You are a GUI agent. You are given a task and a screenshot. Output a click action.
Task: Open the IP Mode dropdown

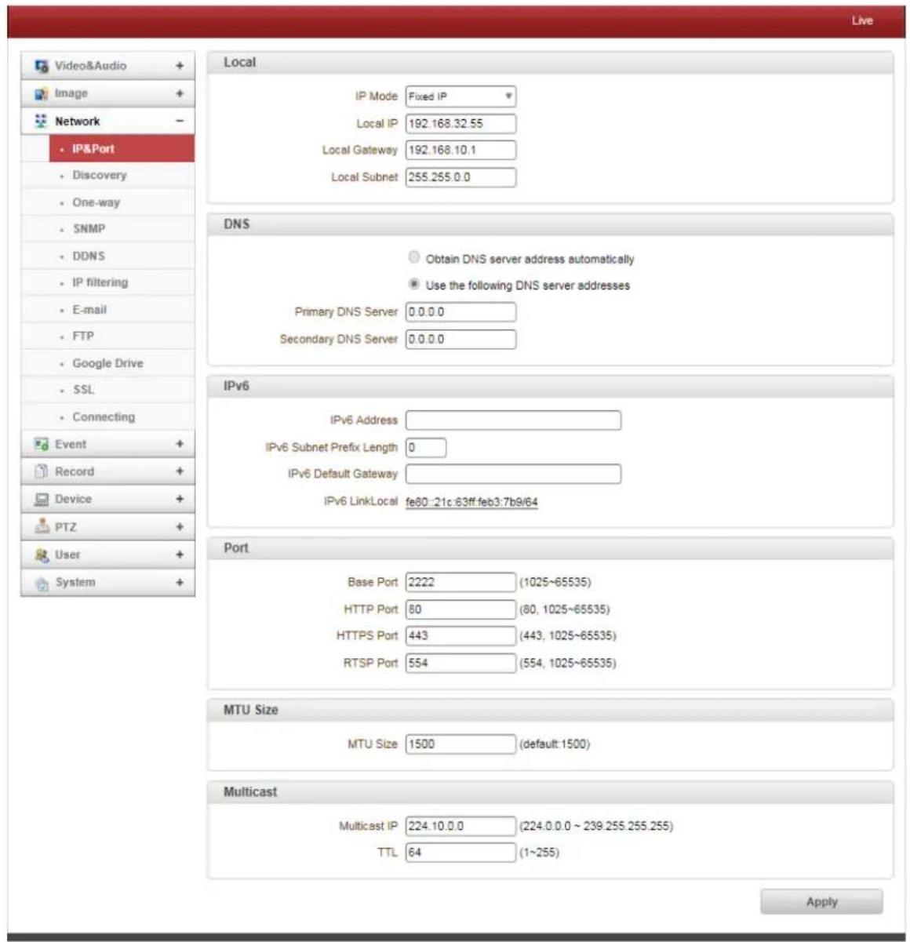coord(460,96)
